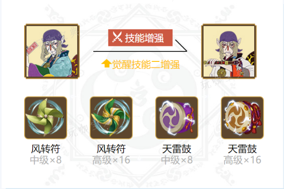Click the purple thunder drum 天雷鼓 icon

pos(177,118)
